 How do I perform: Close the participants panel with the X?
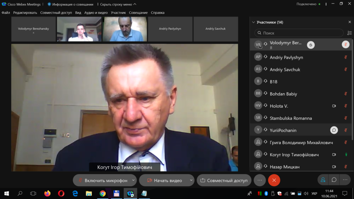pyautogui.click(x=350, y=22)
